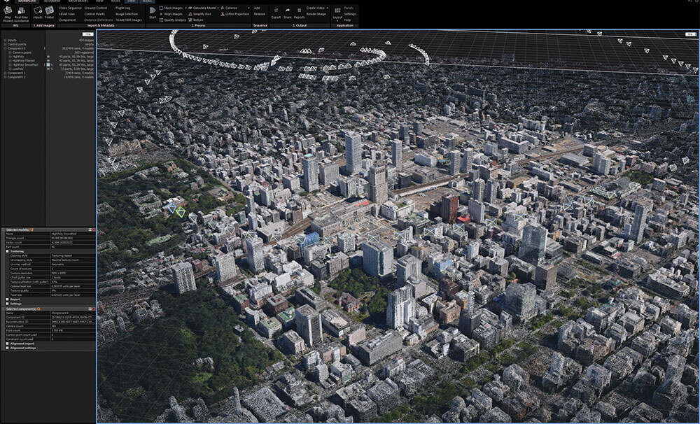Open the Map Wizard tool
Image resolution: width=700 pixels, height=424 pixels.
click(x=7, y=13)
